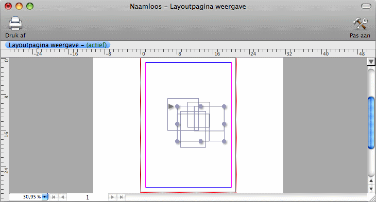Screen dimensions: 376x202
Task: Click the Druk af label
Action: pyautogui.click(x=15, y=35)
